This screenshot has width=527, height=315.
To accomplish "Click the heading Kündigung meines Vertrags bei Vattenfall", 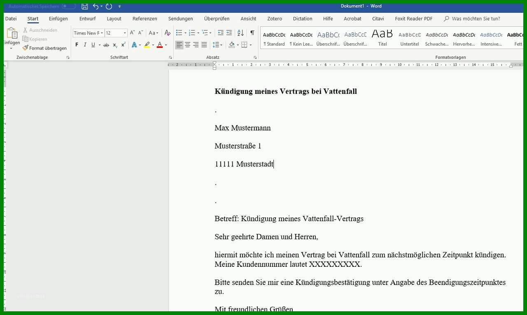I will coord(286,91).
